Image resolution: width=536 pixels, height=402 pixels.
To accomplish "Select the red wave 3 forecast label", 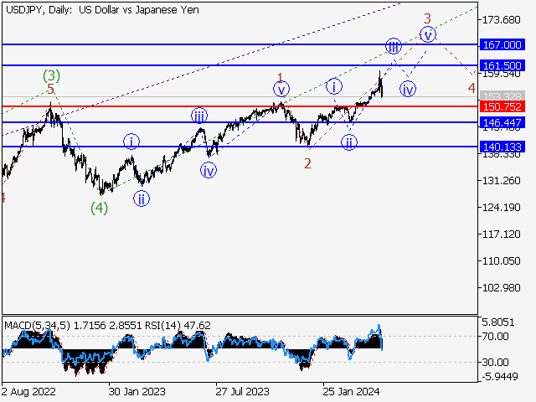I will pos(427,18).
